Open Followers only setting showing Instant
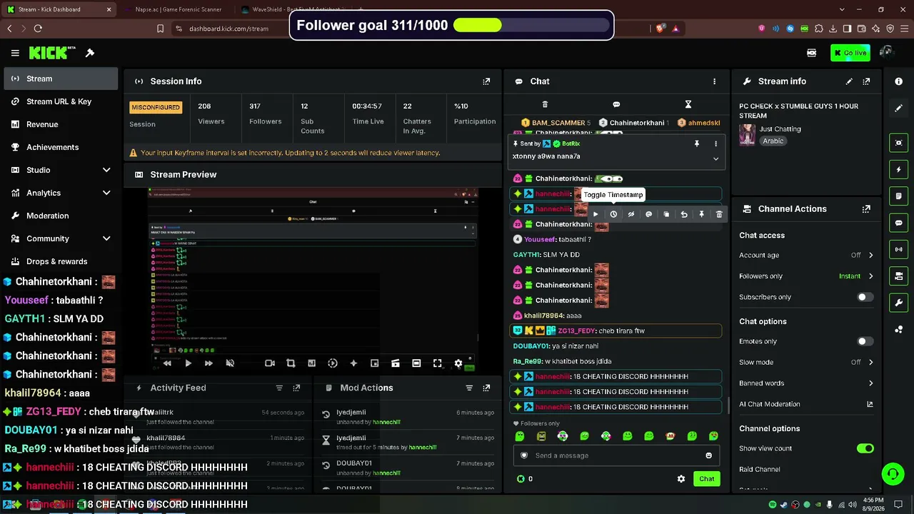The height and width of the screenshot is (514, 914). [806, 276]
